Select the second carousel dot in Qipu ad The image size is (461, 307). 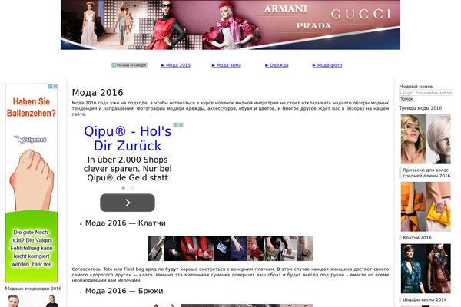(132, 188)
